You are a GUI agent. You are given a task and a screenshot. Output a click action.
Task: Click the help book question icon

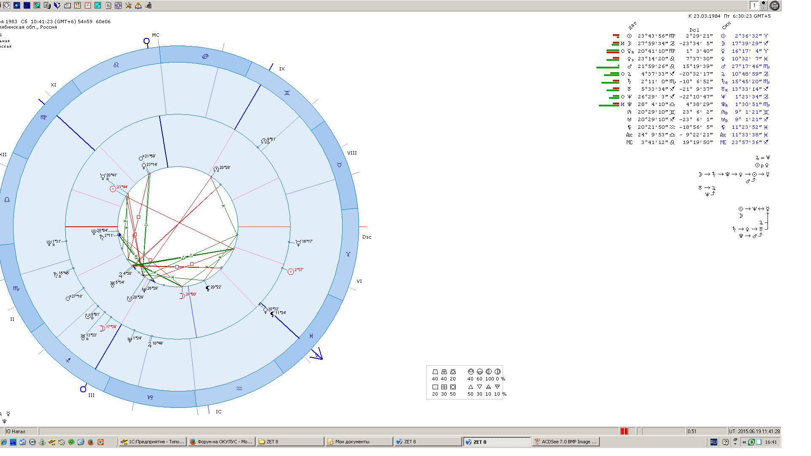[x=139, y=5]
